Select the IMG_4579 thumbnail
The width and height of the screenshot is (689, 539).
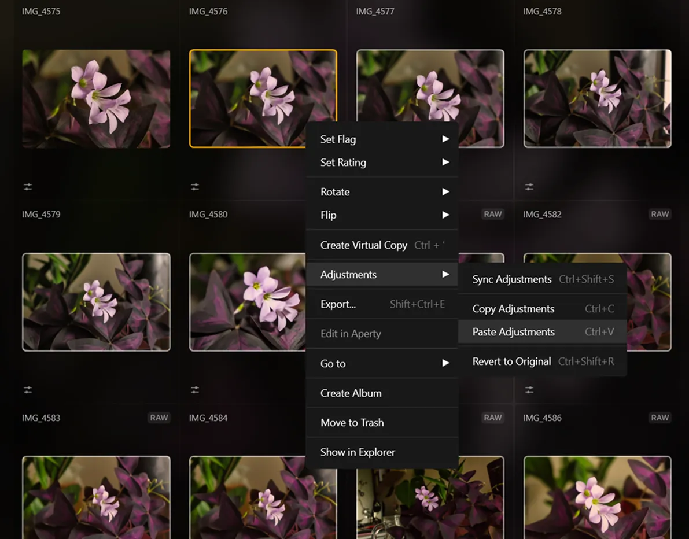pyautogui.click(x=96, y=302)
